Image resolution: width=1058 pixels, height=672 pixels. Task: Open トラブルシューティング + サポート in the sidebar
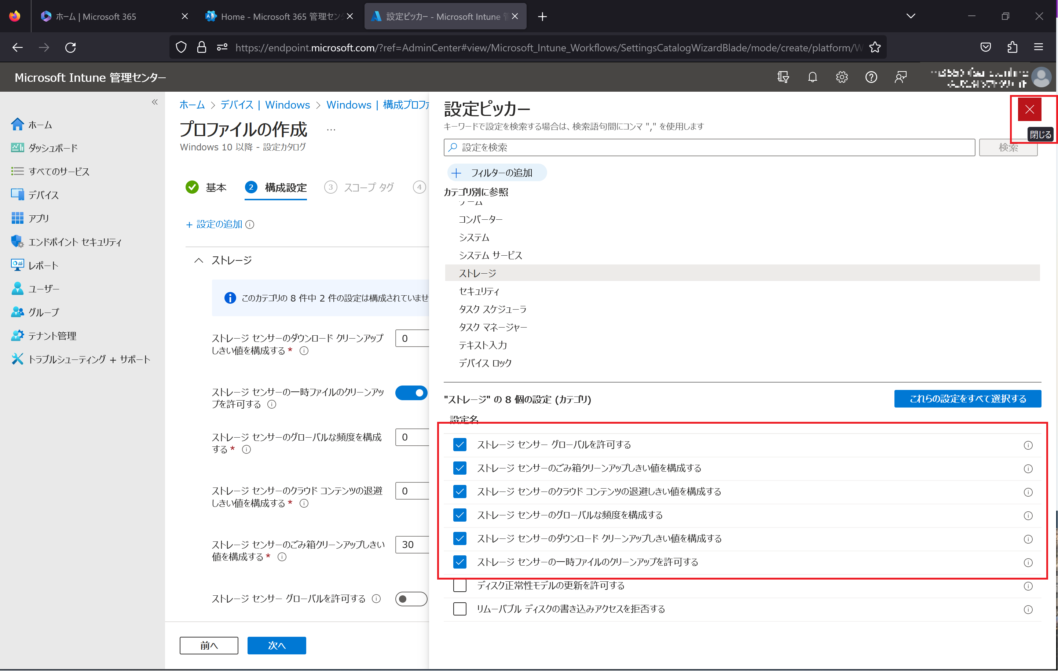[x=81, y=359]
